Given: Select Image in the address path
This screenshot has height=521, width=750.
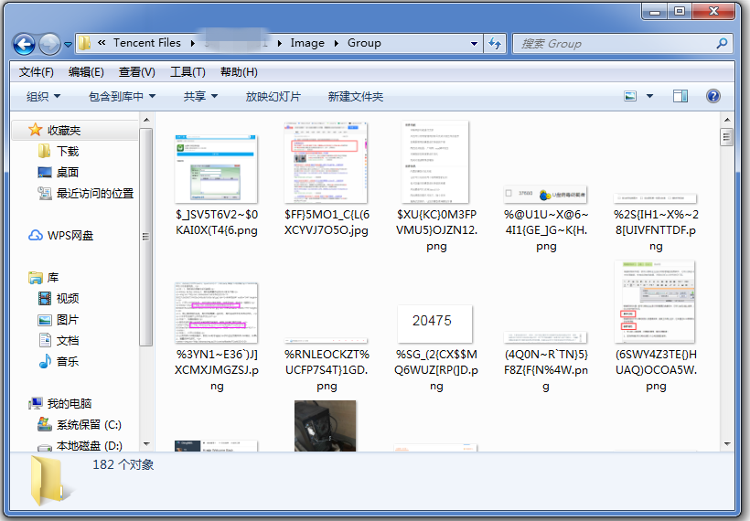Looking at the screenshot, I should coord(307,43).
